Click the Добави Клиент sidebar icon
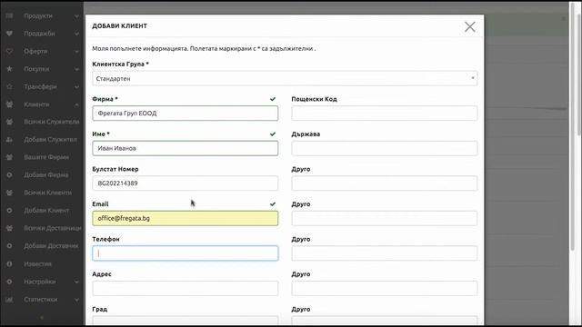The height and width of the screenshot is (327, 582). point(10,211)
